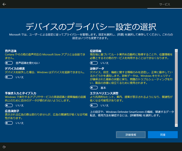The width and height of the screenshot is (182, 151).
Task: Select the サービス tab
Action: pyautogui.click(x=165, y=5)
